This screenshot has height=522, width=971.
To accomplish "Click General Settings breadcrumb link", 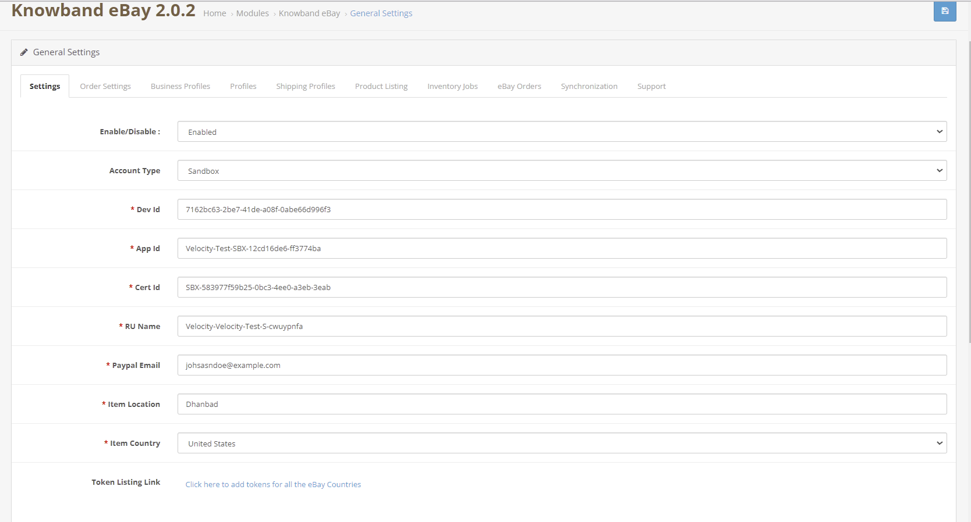I will pyautogui.click(x=381, y=13).
